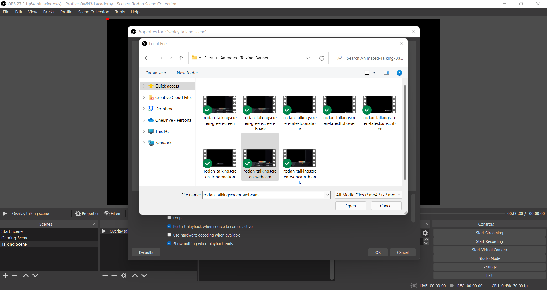Screen dimensions: 547x290
Task: Click the refresh icon in the address bar
Action: coord(322,58)
